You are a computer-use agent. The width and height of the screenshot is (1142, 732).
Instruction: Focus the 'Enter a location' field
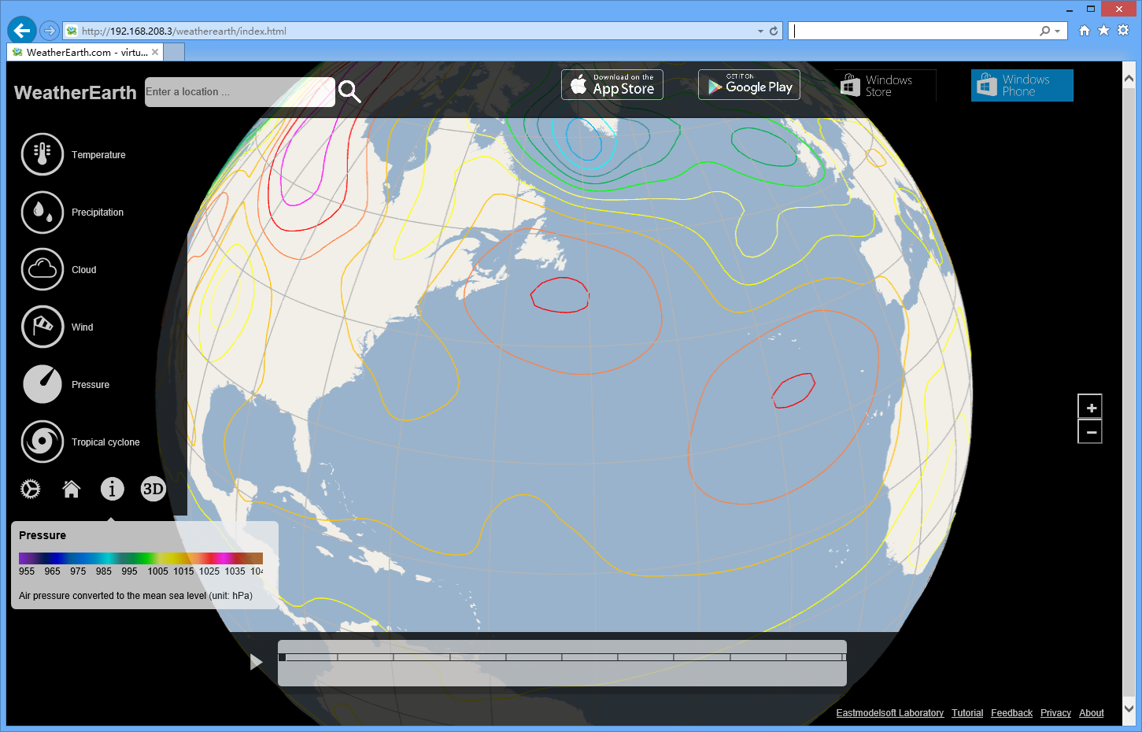(240, 92)
